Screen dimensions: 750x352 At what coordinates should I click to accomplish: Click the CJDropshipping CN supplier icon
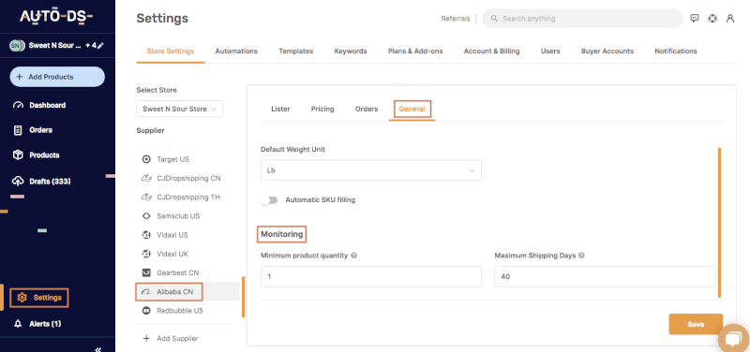tap(146, 178)
